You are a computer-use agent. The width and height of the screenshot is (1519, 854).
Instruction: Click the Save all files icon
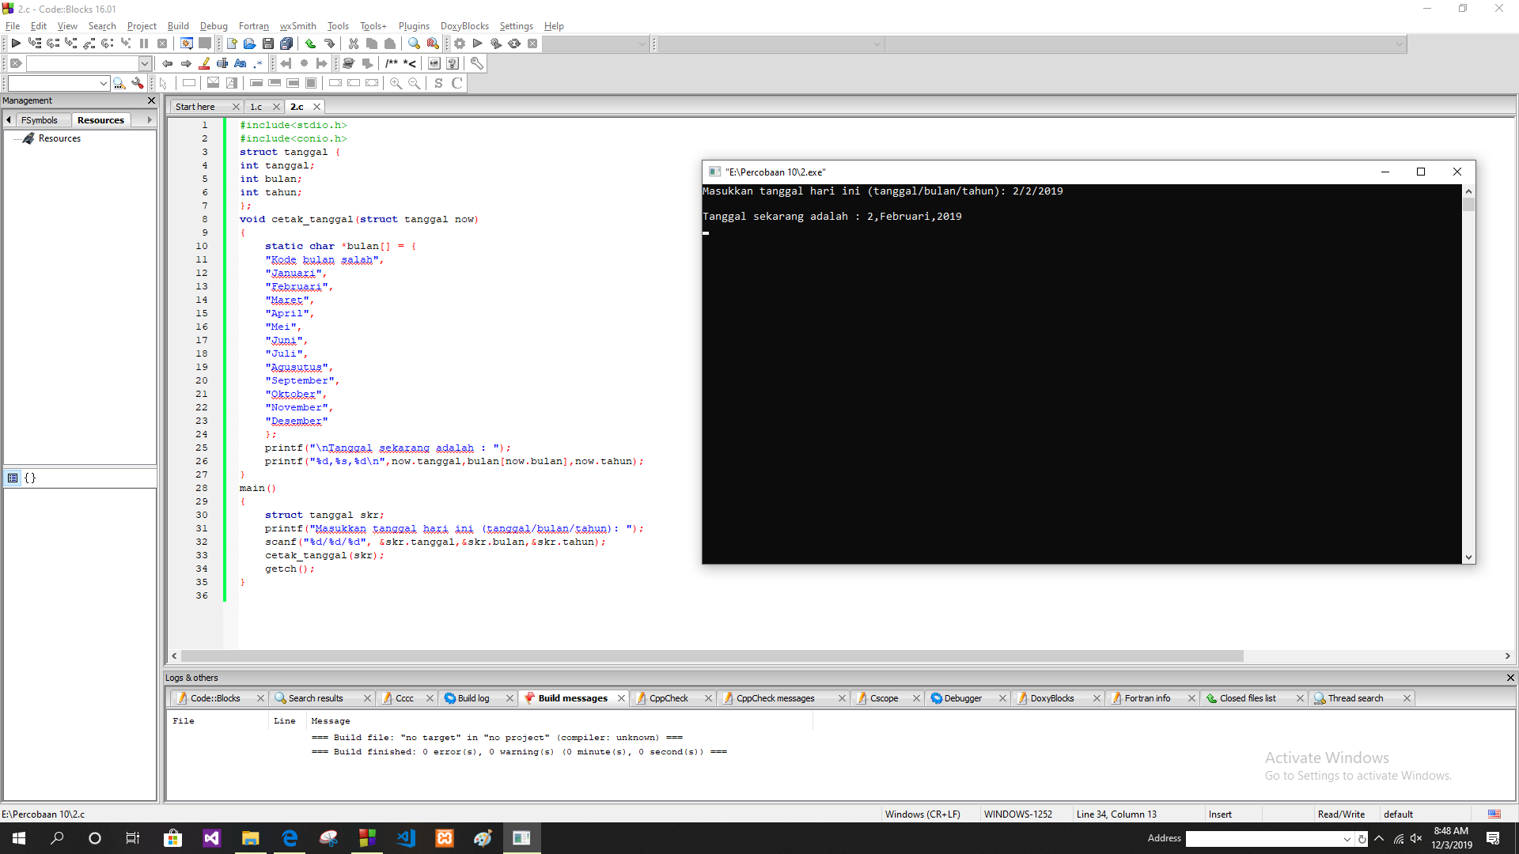pyautogui.click(x=286, y=43)
